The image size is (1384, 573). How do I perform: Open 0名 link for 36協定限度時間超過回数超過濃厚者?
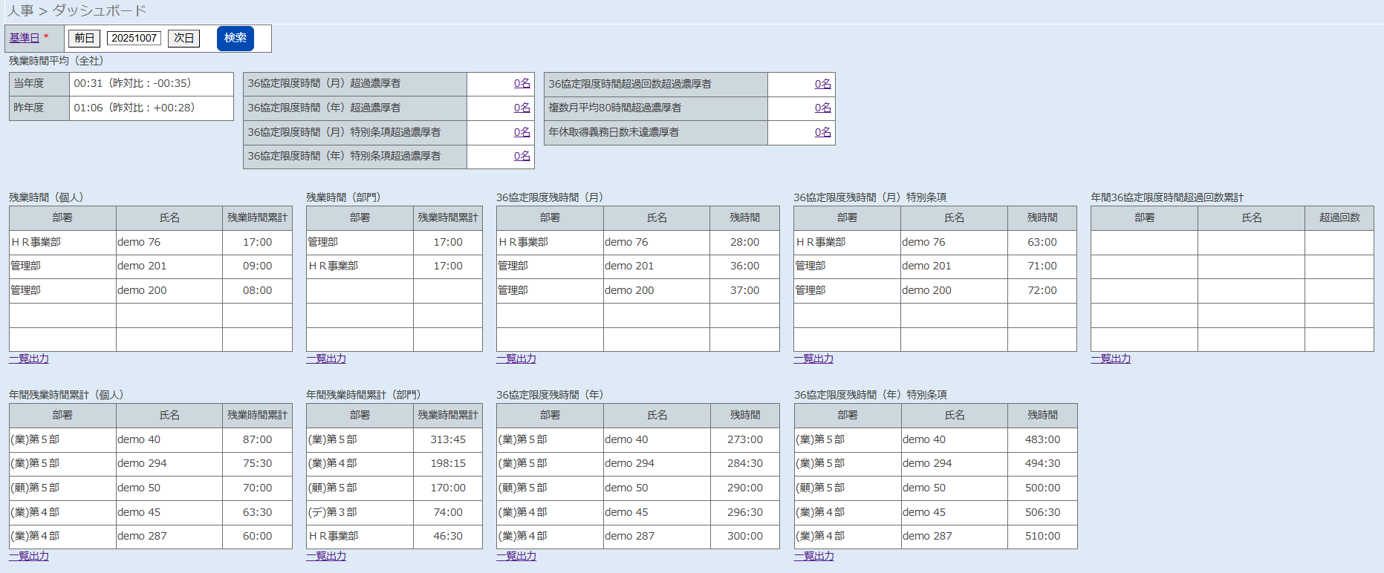(x=822, y=84)
